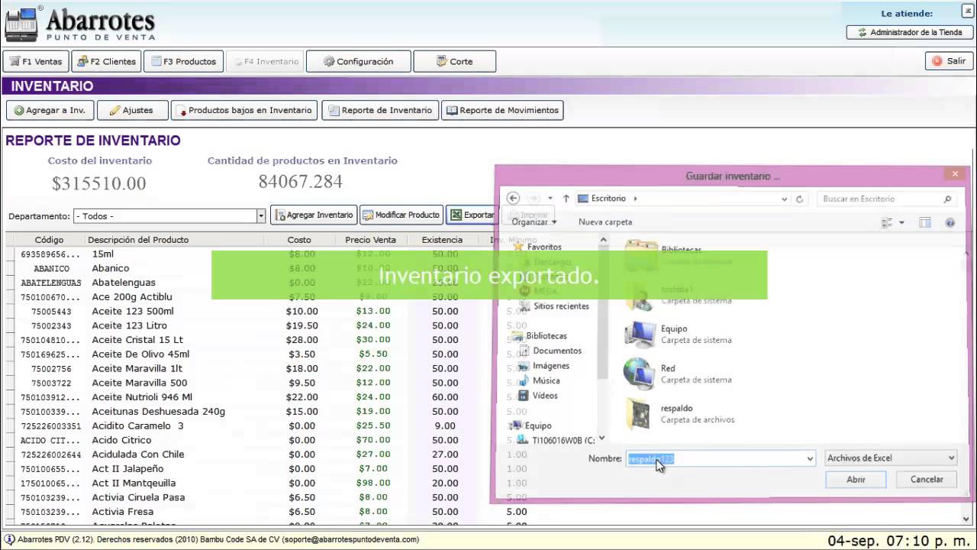Click the help icon in save dialog
The width and height of the screenshot is (977, 550).
pyautogui.click(x=950, y=223)
